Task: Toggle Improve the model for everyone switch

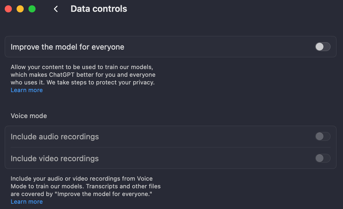Action: 323,47
